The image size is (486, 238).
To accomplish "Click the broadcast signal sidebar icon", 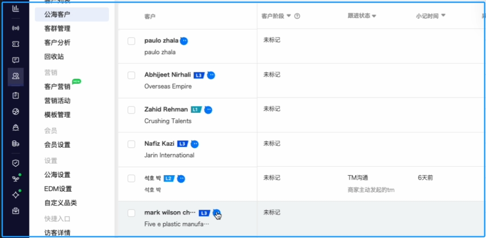I will coord(16,28).
